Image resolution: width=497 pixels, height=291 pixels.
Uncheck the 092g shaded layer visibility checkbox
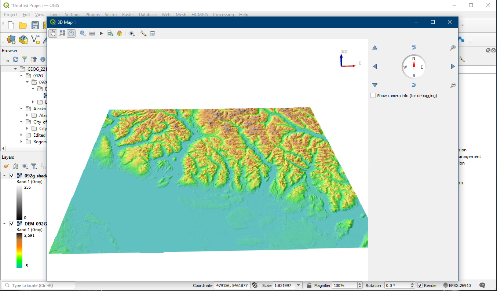[x=12, y=176]
